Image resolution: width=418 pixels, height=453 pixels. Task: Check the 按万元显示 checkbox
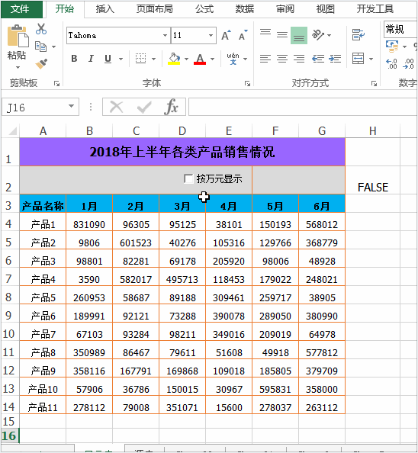point(188,178)
